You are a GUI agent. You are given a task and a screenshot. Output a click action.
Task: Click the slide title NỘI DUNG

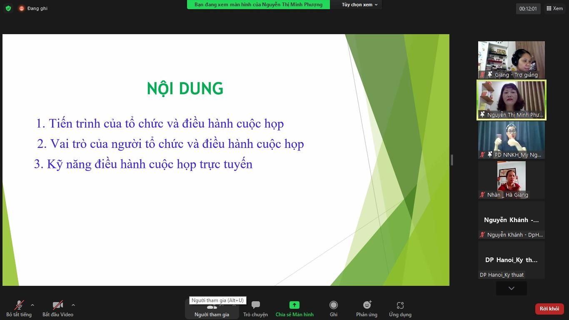pyautogui.click(x=185, y=88)
